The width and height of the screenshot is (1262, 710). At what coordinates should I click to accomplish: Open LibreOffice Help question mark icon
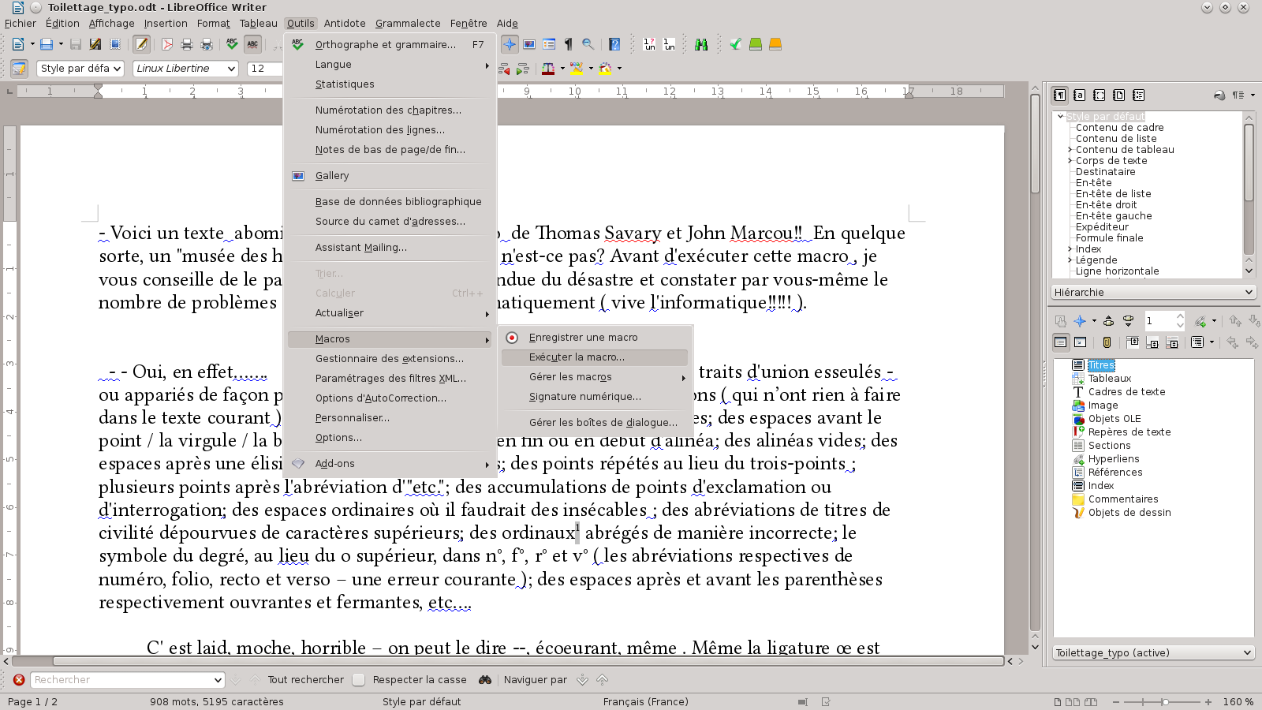pyautogui.click(x=614, y=45)
